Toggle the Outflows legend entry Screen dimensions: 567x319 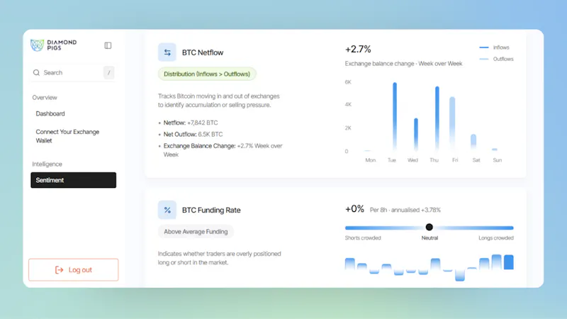[x=496, y=59]
